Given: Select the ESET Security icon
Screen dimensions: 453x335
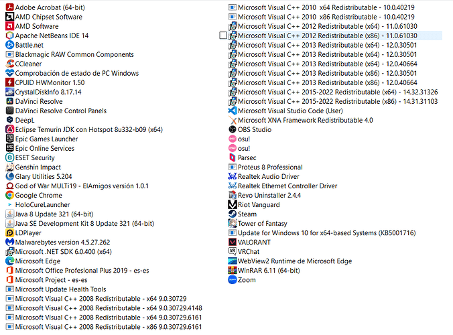Looking at the screenshot, I should [x=9, y=157].
